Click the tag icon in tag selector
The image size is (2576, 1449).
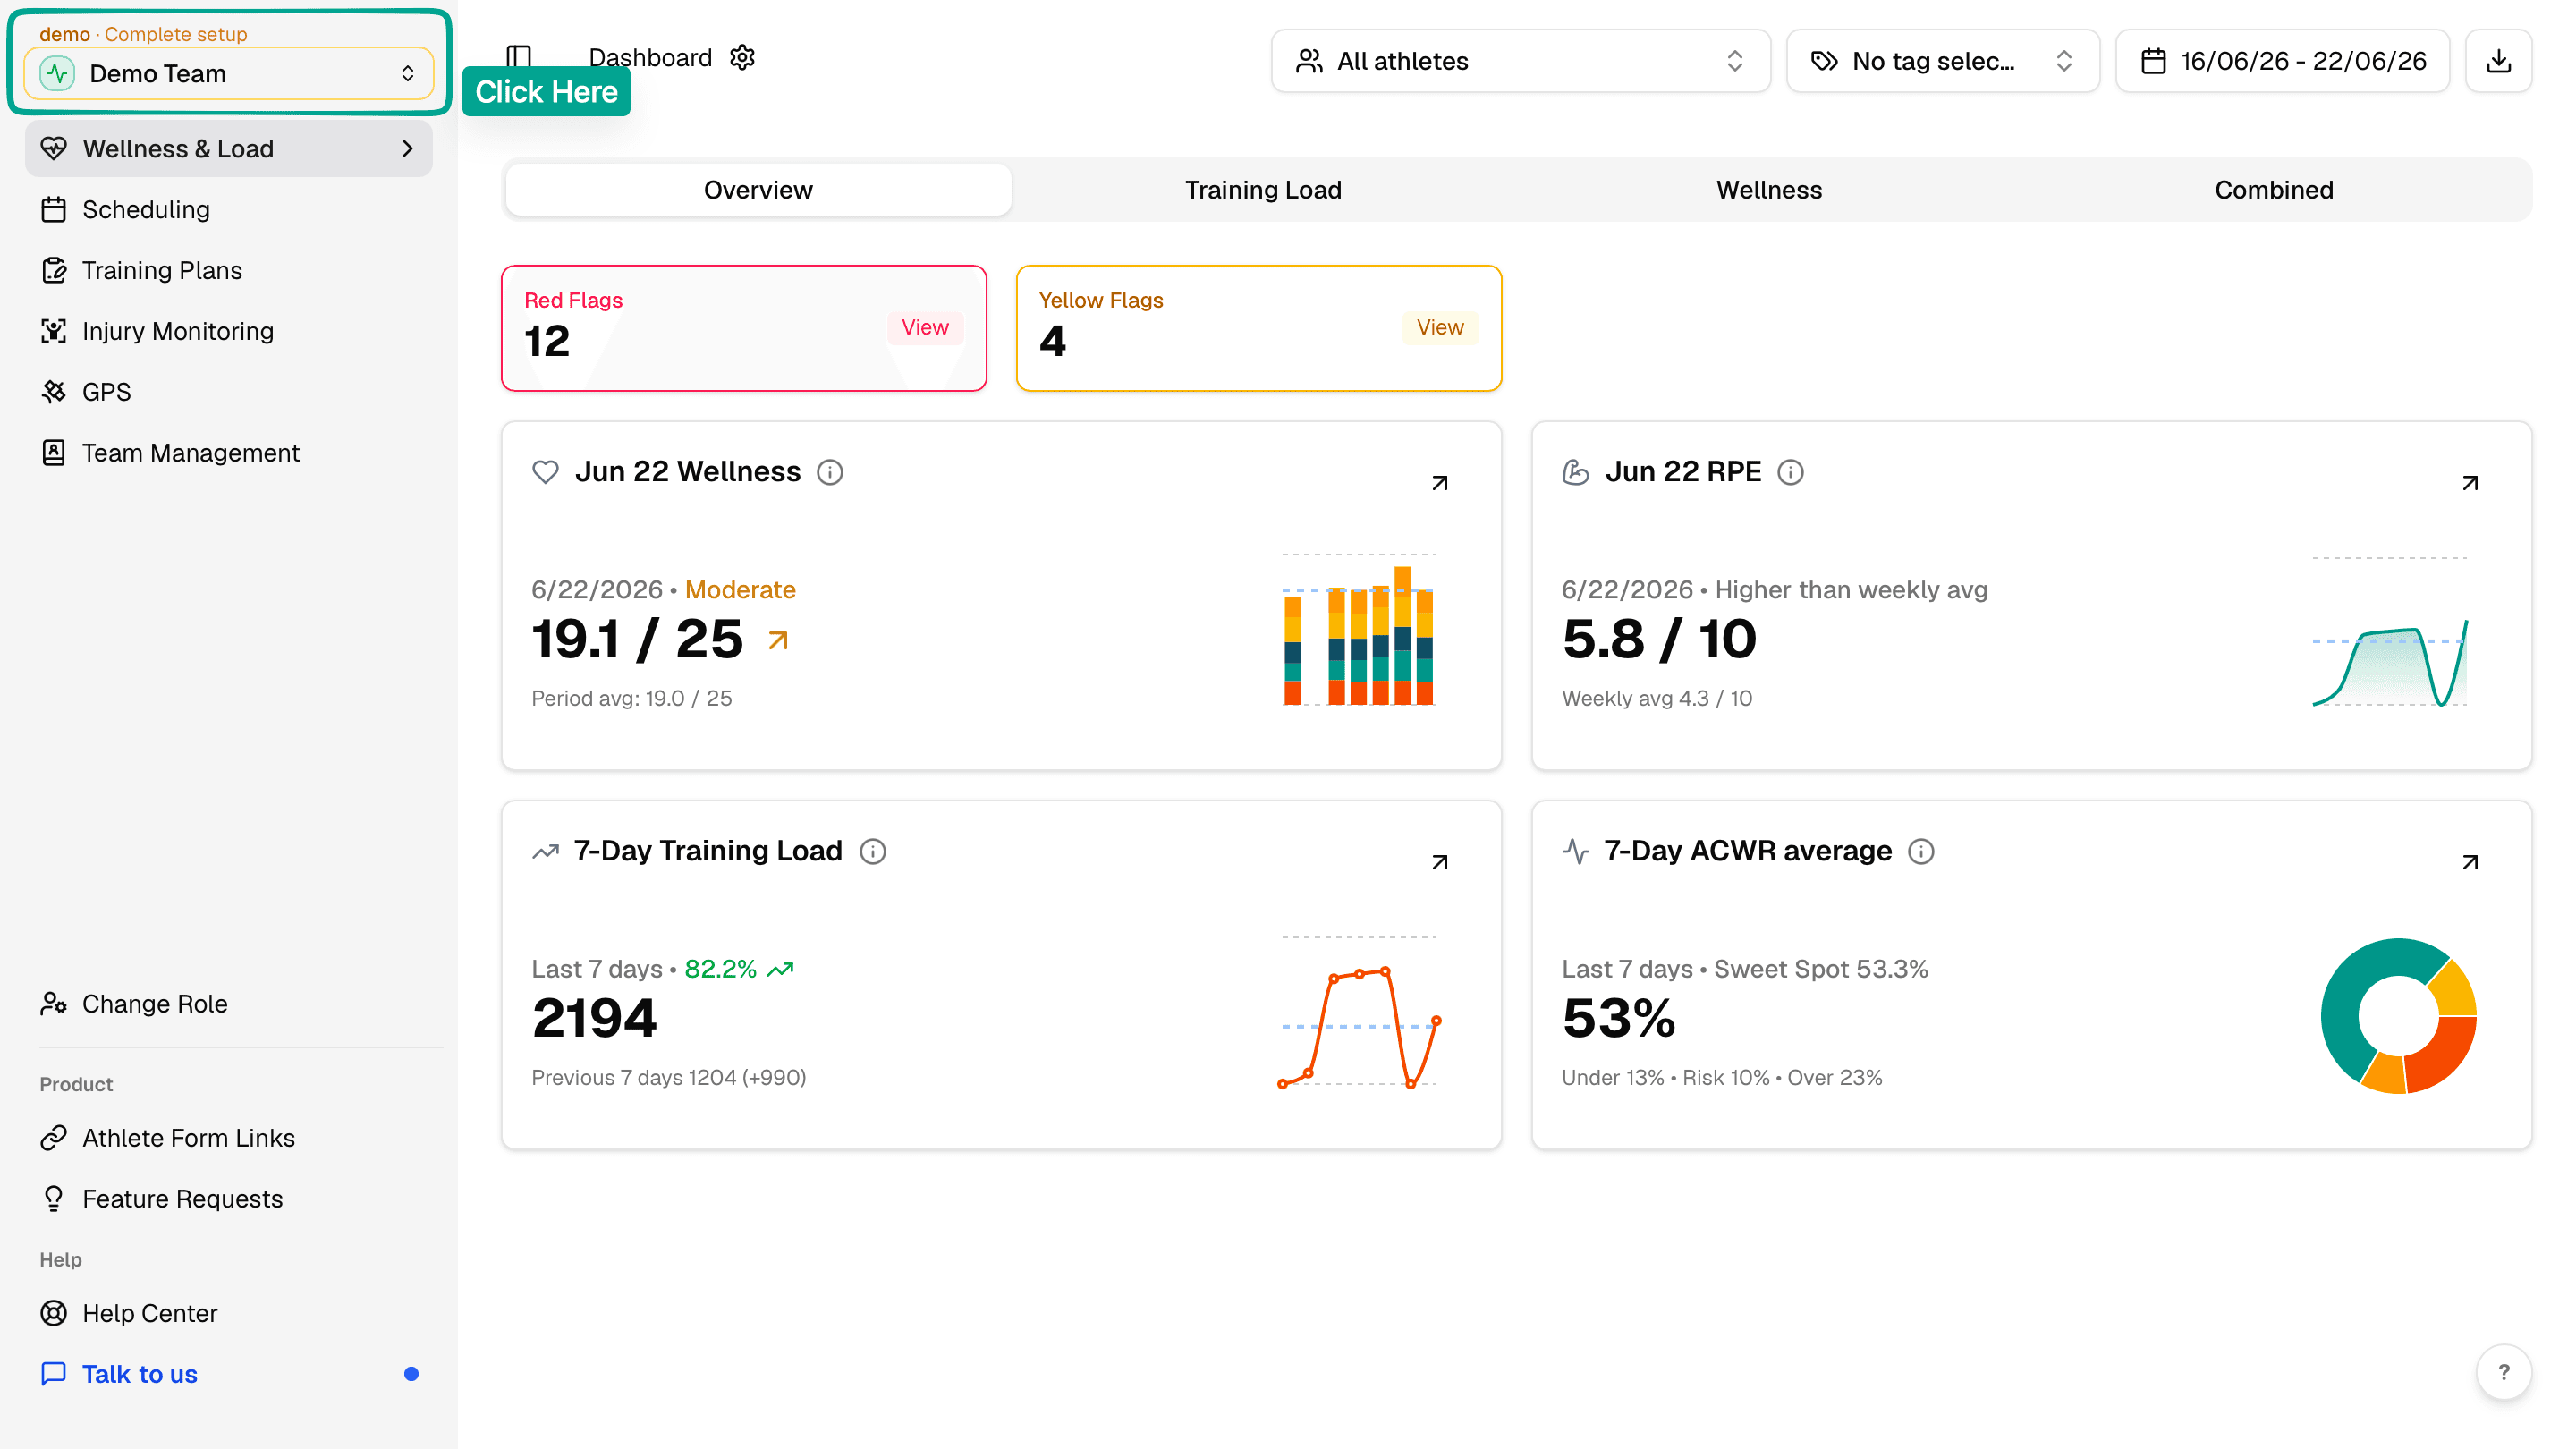1824,61
